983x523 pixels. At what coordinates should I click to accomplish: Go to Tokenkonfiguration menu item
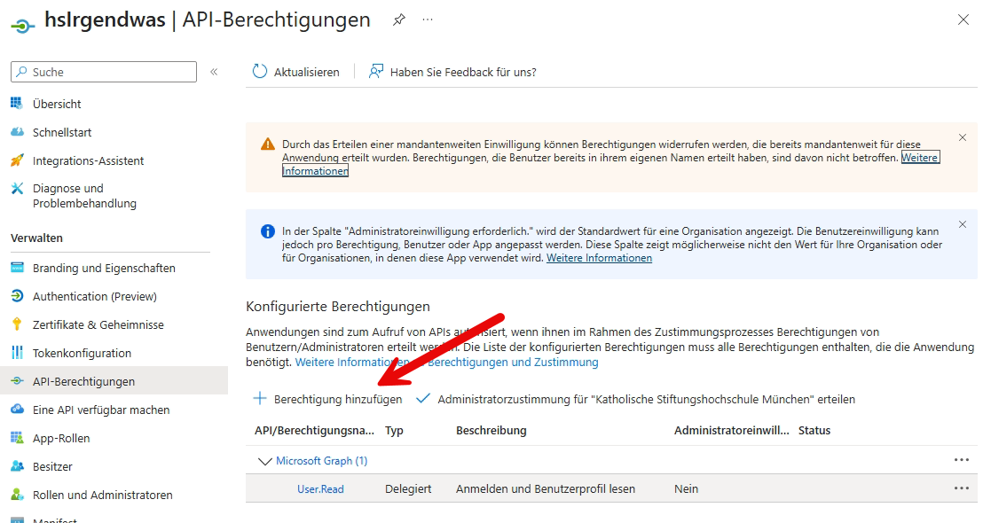tap(82, 353)
